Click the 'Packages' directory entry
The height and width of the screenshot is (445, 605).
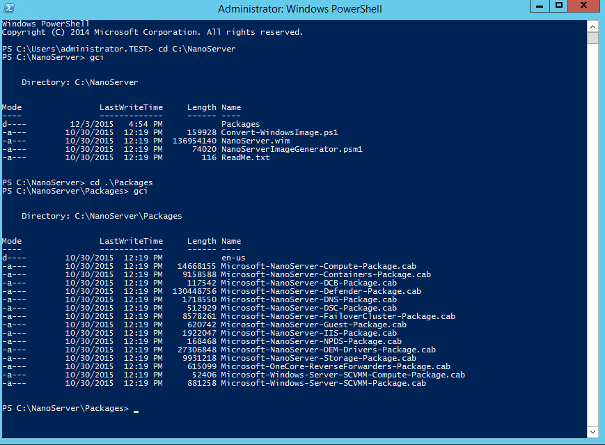(241, 124)
